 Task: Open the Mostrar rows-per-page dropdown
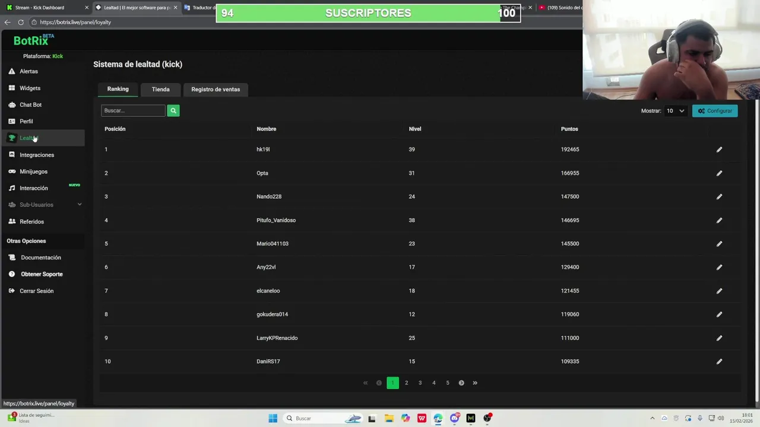(675, 111)
